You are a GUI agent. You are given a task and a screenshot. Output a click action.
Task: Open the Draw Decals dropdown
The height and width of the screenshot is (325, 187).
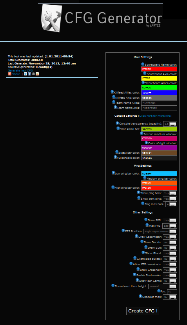point(170,242)
